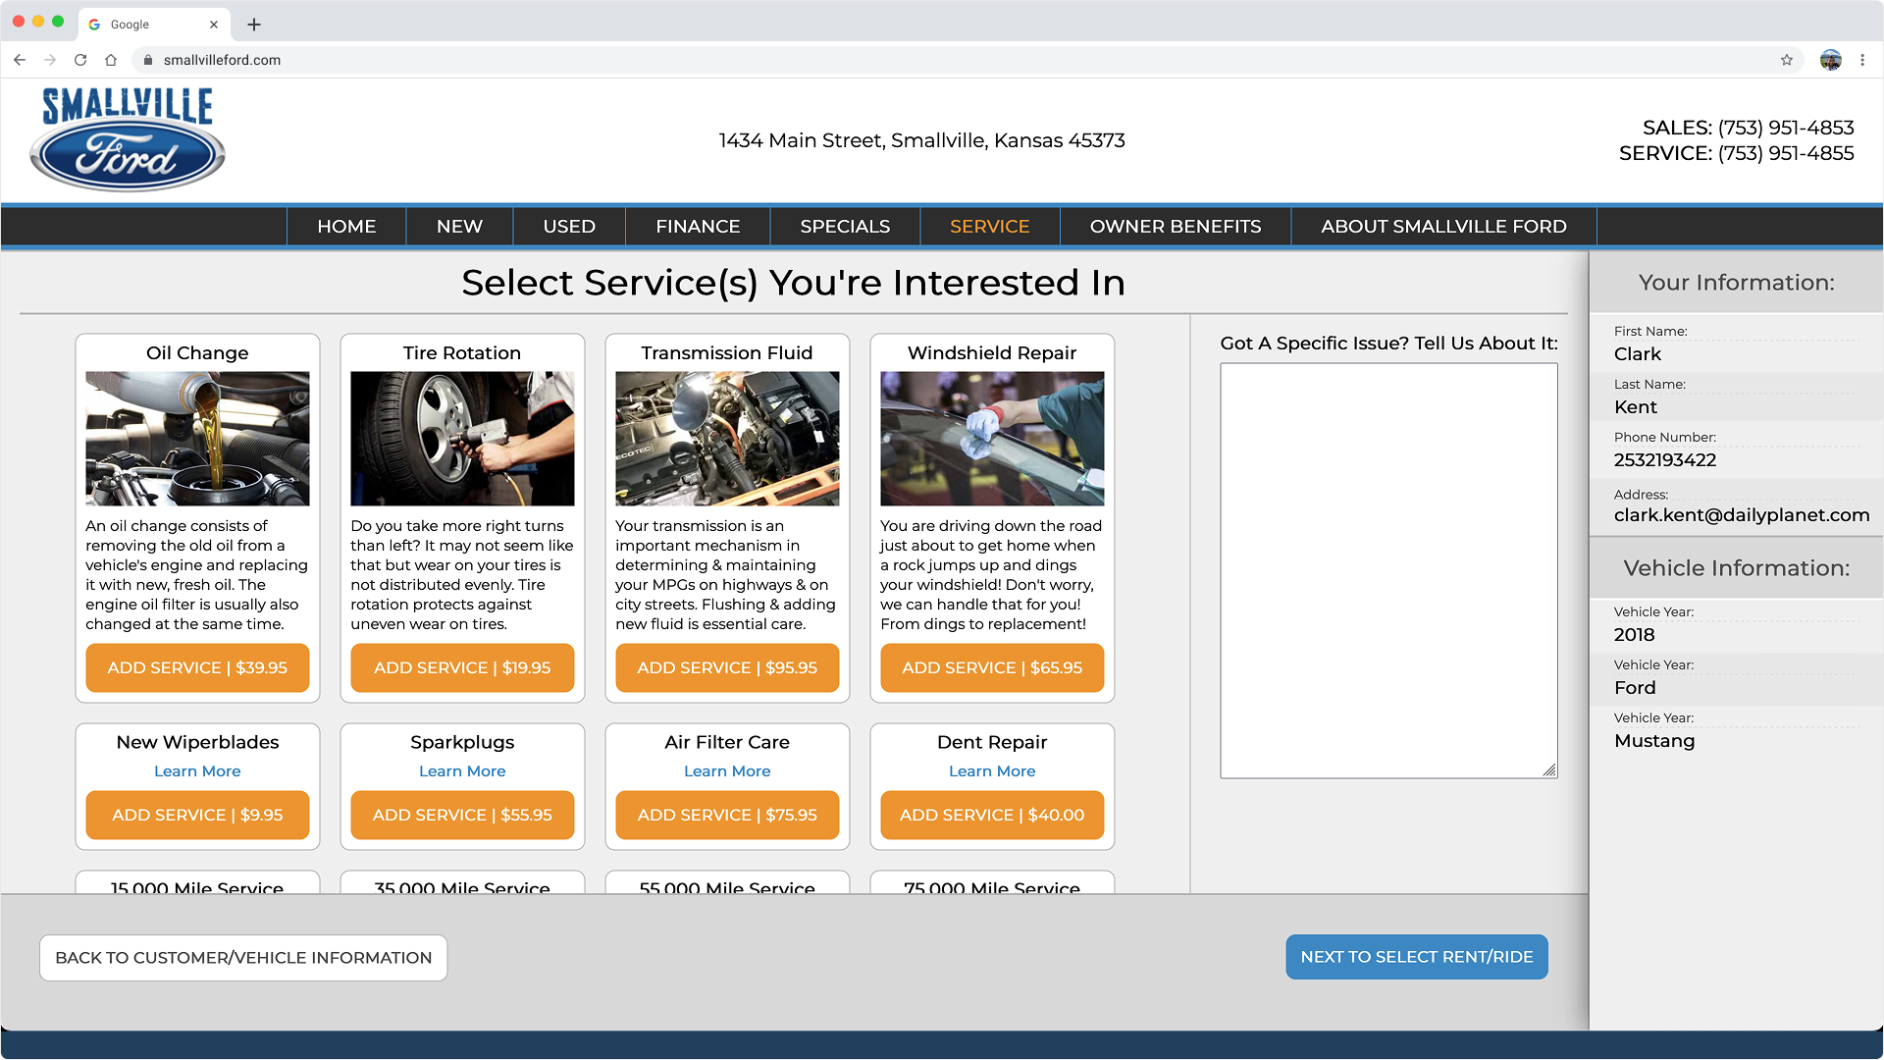Image resolution: width=1884 pixels, height=1060 pixels.
Task: Add Windshield Repair service for $65.95
Action: click(x=992, y=667)
